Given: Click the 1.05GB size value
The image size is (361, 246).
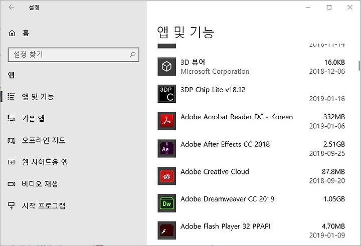Looking at the screenshot, I should (334, 199).
